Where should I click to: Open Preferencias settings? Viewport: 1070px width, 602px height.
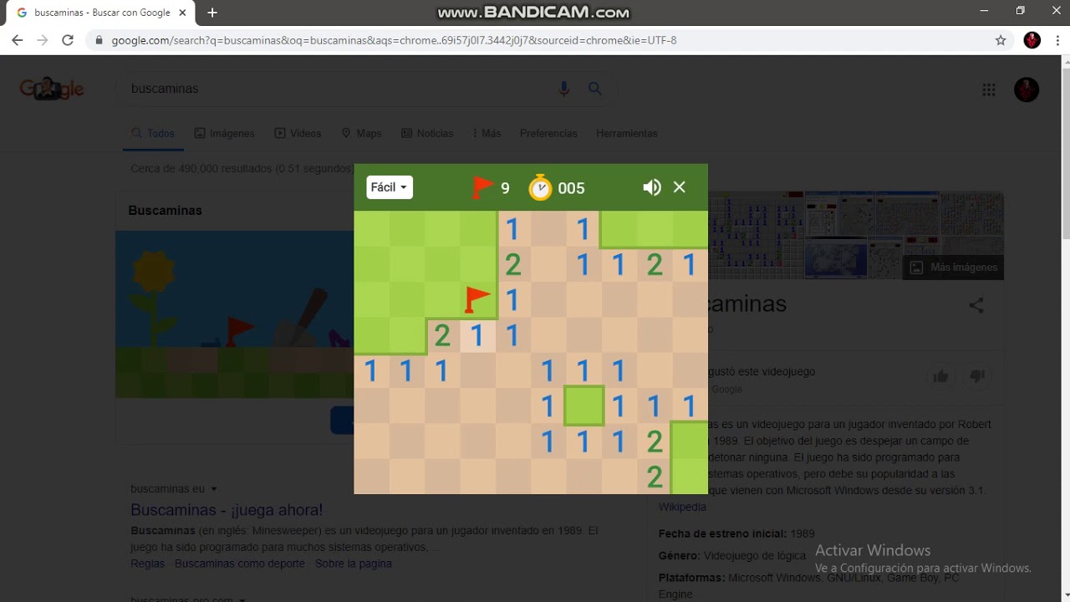[x=548, y=134]
